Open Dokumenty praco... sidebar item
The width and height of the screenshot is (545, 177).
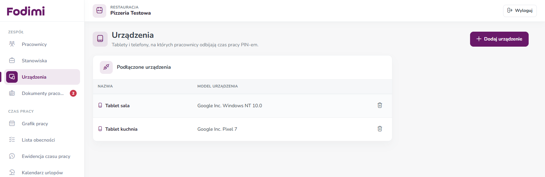point(42,93)
